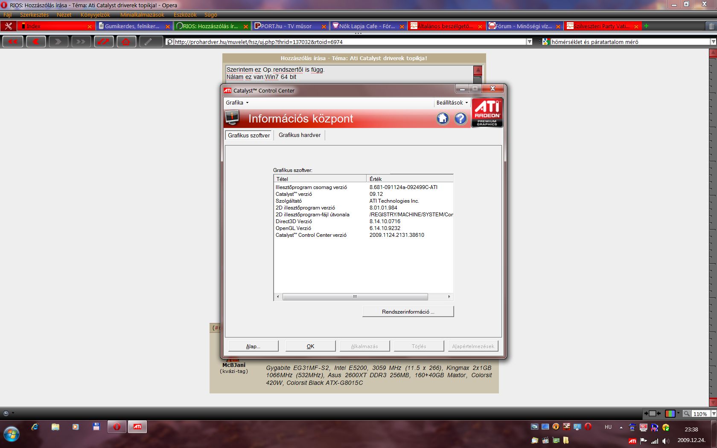Image resolution: width=717 pixels, height=448 pixels.
Task: Click the search field with hőmérséklet text
Action: [x=630, y=42]
